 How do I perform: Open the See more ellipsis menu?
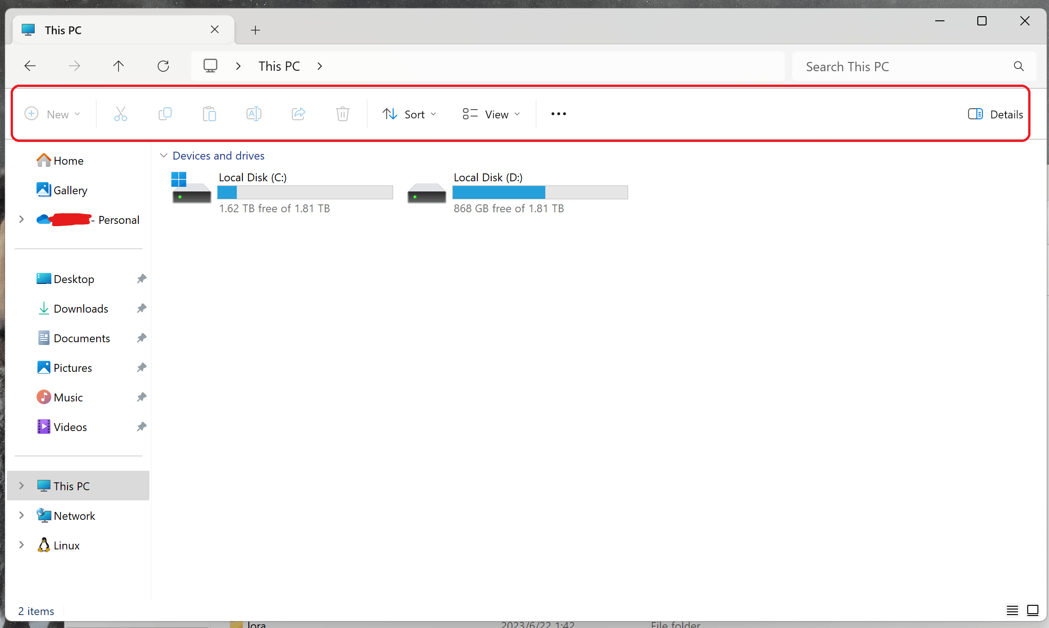tap(558, 114)
